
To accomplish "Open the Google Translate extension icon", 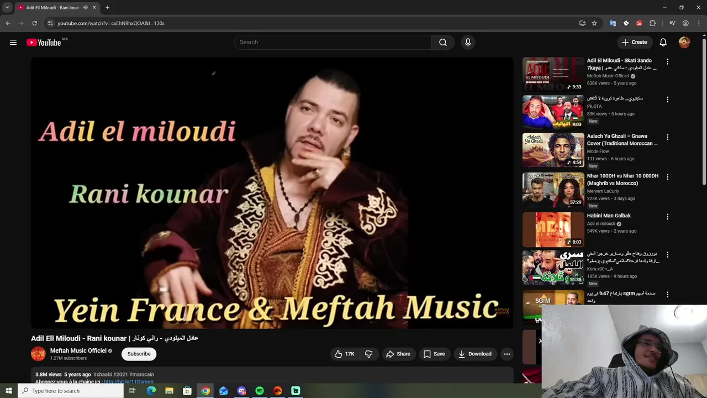I will pos(613,23).
